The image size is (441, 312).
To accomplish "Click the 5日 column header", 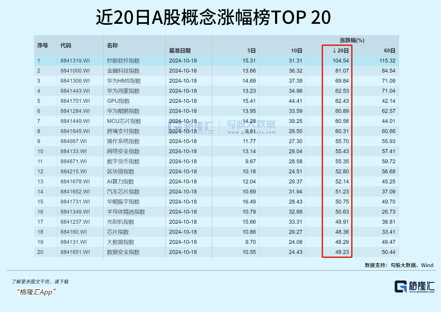I will click(x=251, y=51).
